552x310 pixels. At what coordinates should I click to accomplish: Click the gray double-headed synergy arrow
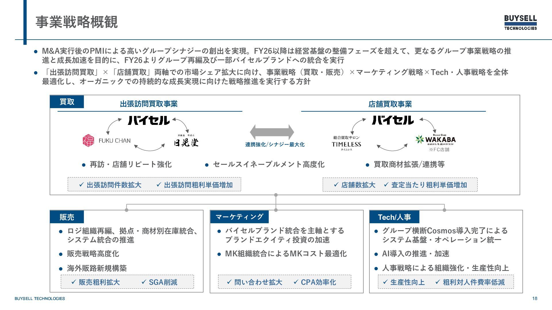click(x=272, y=132)
